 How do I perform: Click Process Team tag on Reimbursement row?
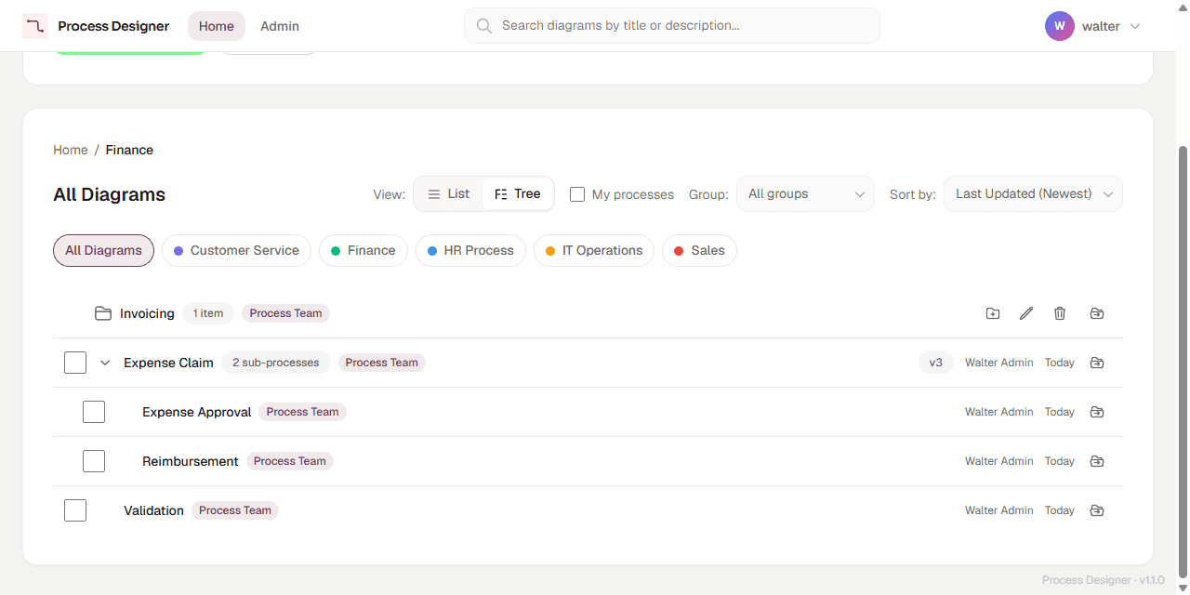pos(290,461)
